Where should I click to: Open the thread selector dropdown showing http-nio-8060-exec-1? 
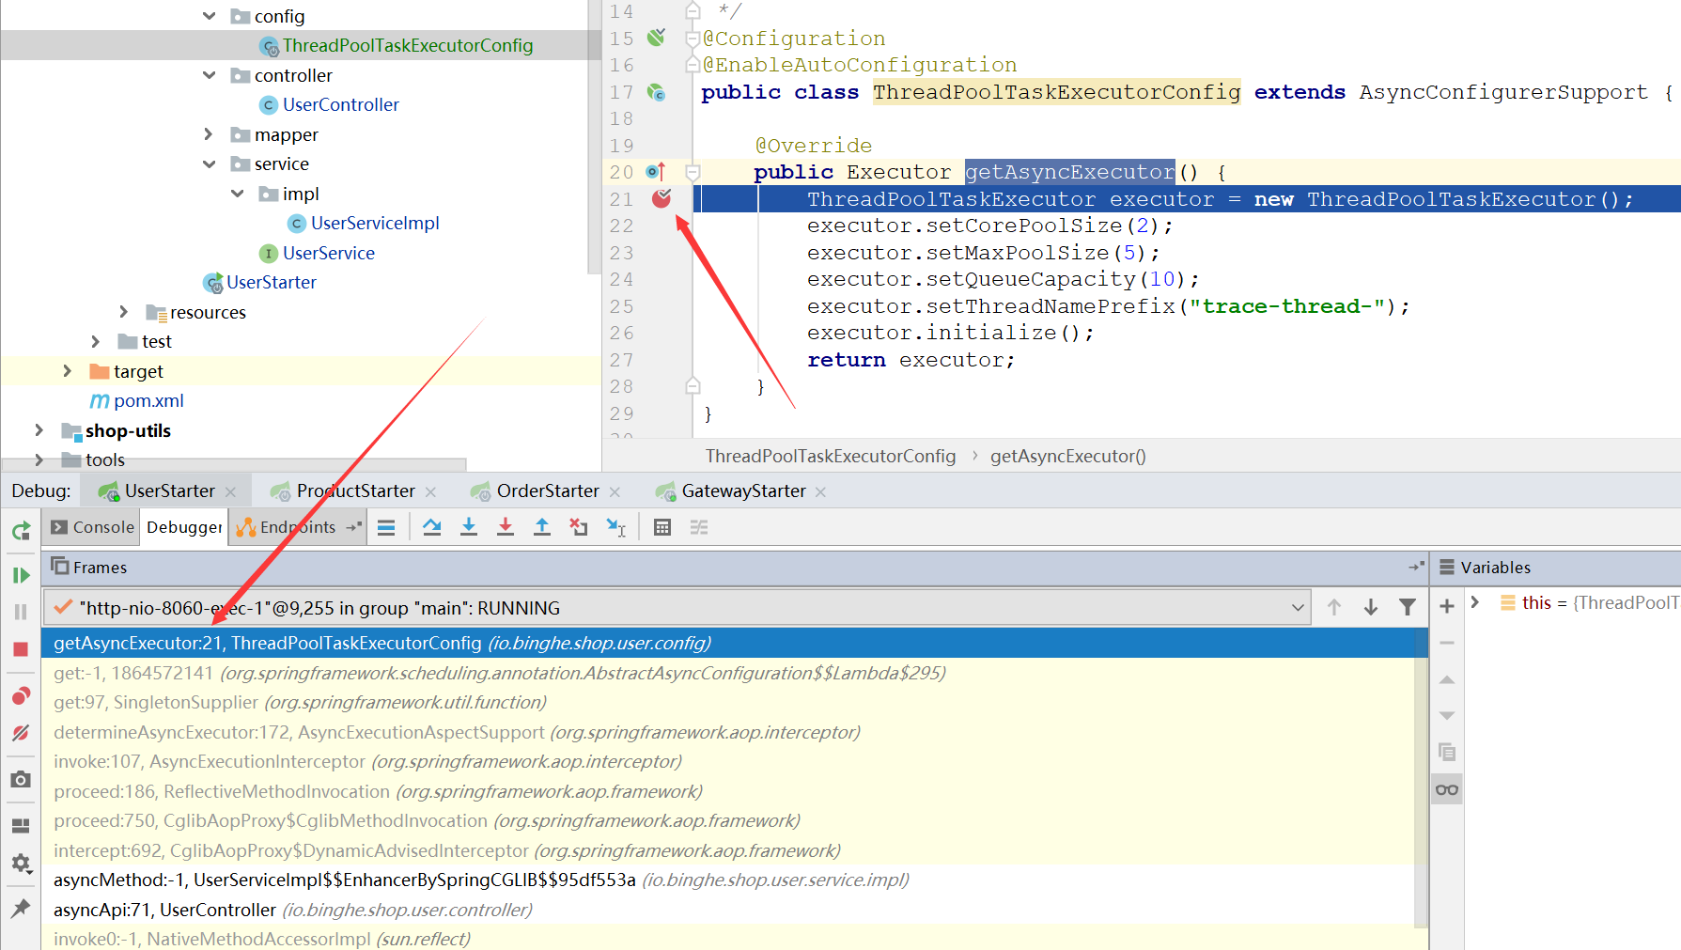pos(1298,608)
